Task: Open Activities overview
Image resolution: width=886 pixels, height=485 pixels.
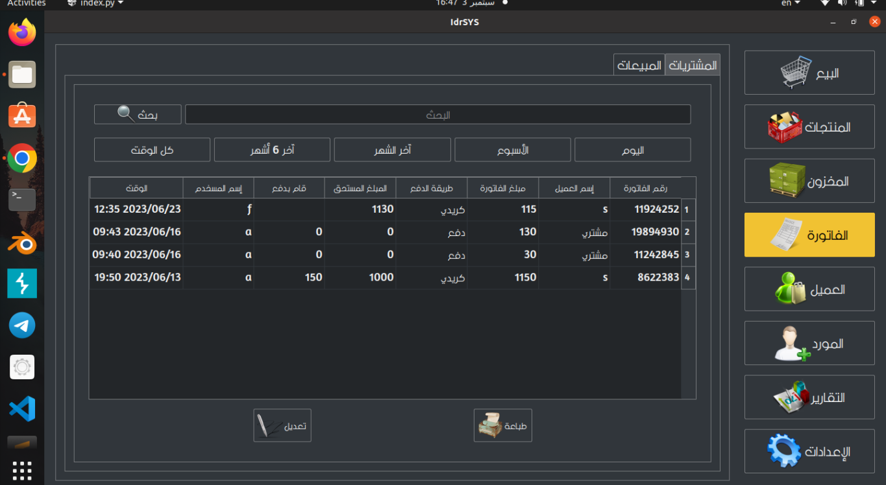Action: 27,3
